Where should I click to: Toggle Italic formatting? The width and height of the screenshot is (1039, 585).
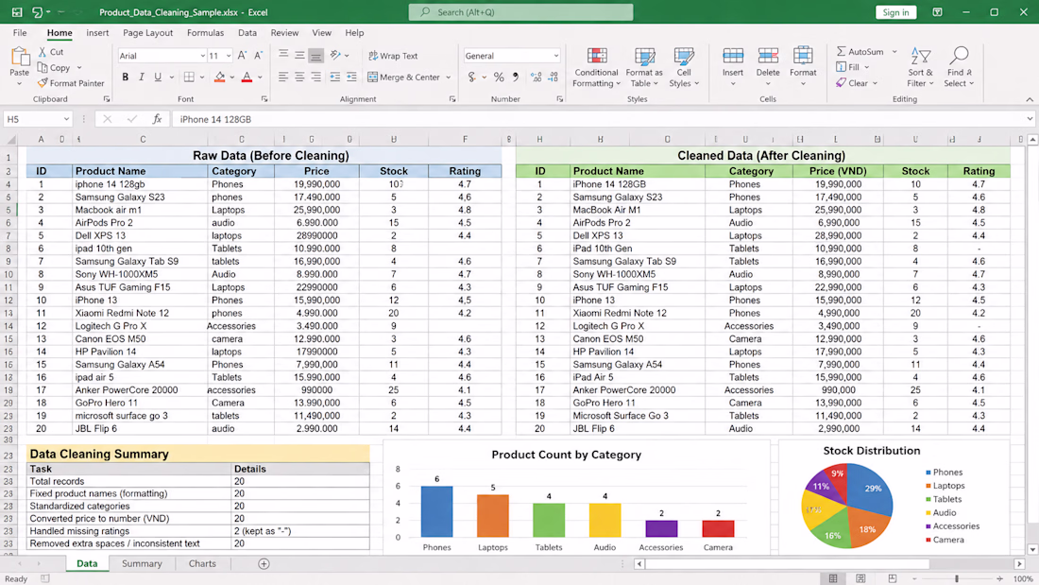coord(141,77)
